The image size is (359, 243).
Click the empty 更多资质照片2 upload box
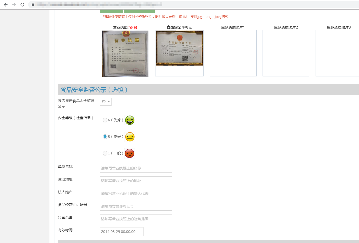pyautogui.click(x=286, y=53)
